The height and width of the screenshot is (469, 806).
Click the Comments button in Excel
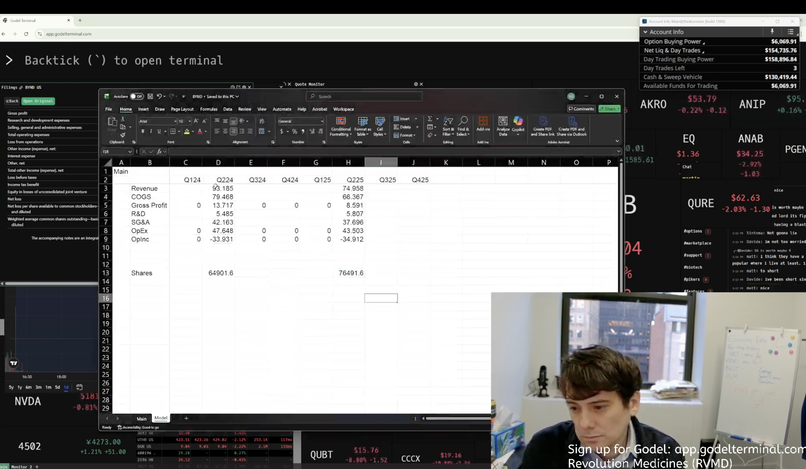[x=581, y=109]
